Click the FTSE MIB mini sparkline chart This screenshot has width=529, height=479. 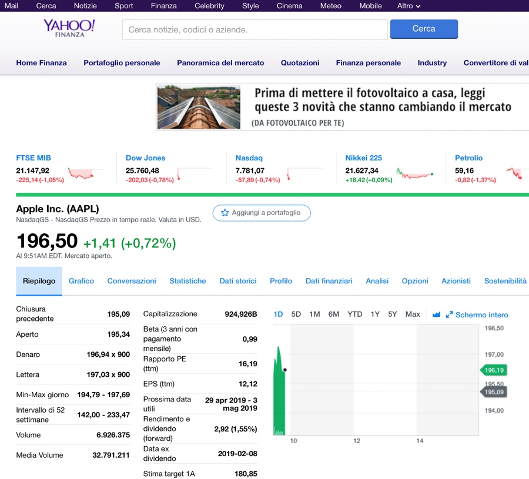coord(85,173)
